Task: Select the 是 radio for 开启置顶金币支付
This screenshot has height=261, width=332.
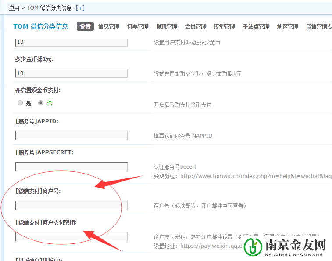Action: [20, 103]
